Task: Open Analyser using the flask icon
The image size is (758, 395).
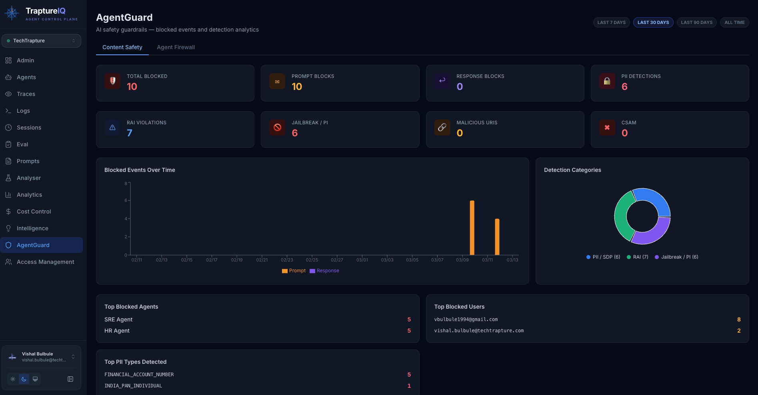Action: tap(8, 178)
